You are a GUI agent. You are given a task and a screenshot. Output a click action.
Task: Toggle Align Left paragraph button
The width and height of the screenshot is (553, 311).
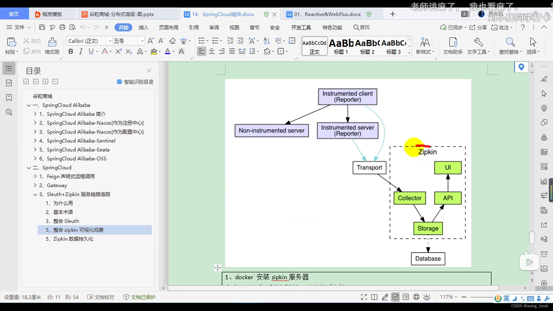pyautogui.click(x=202, y=52)
